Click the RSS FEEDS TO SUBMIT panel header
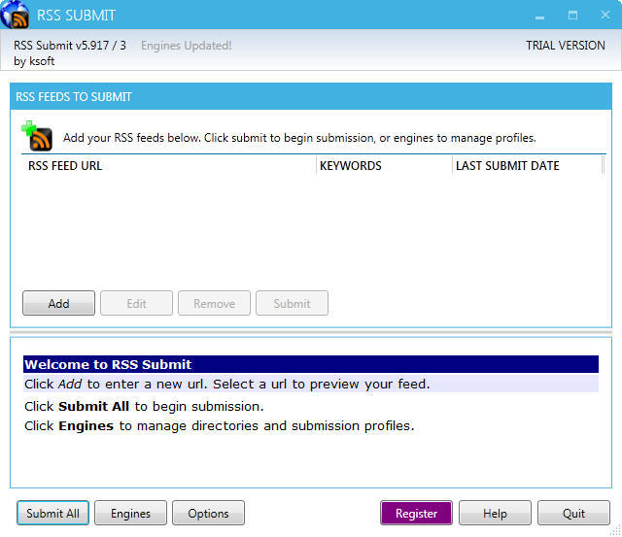The image size is (622, 537). 311,96
